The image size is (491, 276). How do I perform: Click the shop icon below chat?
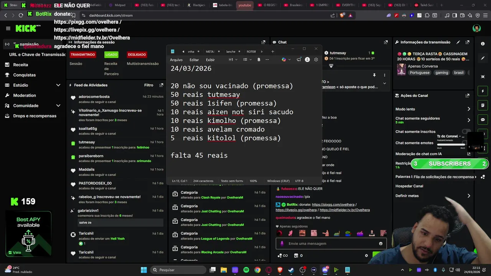[x=296, y=256]
